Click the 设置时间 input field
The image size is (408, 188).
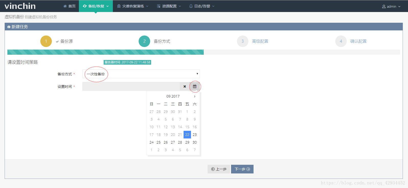click(131, 86)
